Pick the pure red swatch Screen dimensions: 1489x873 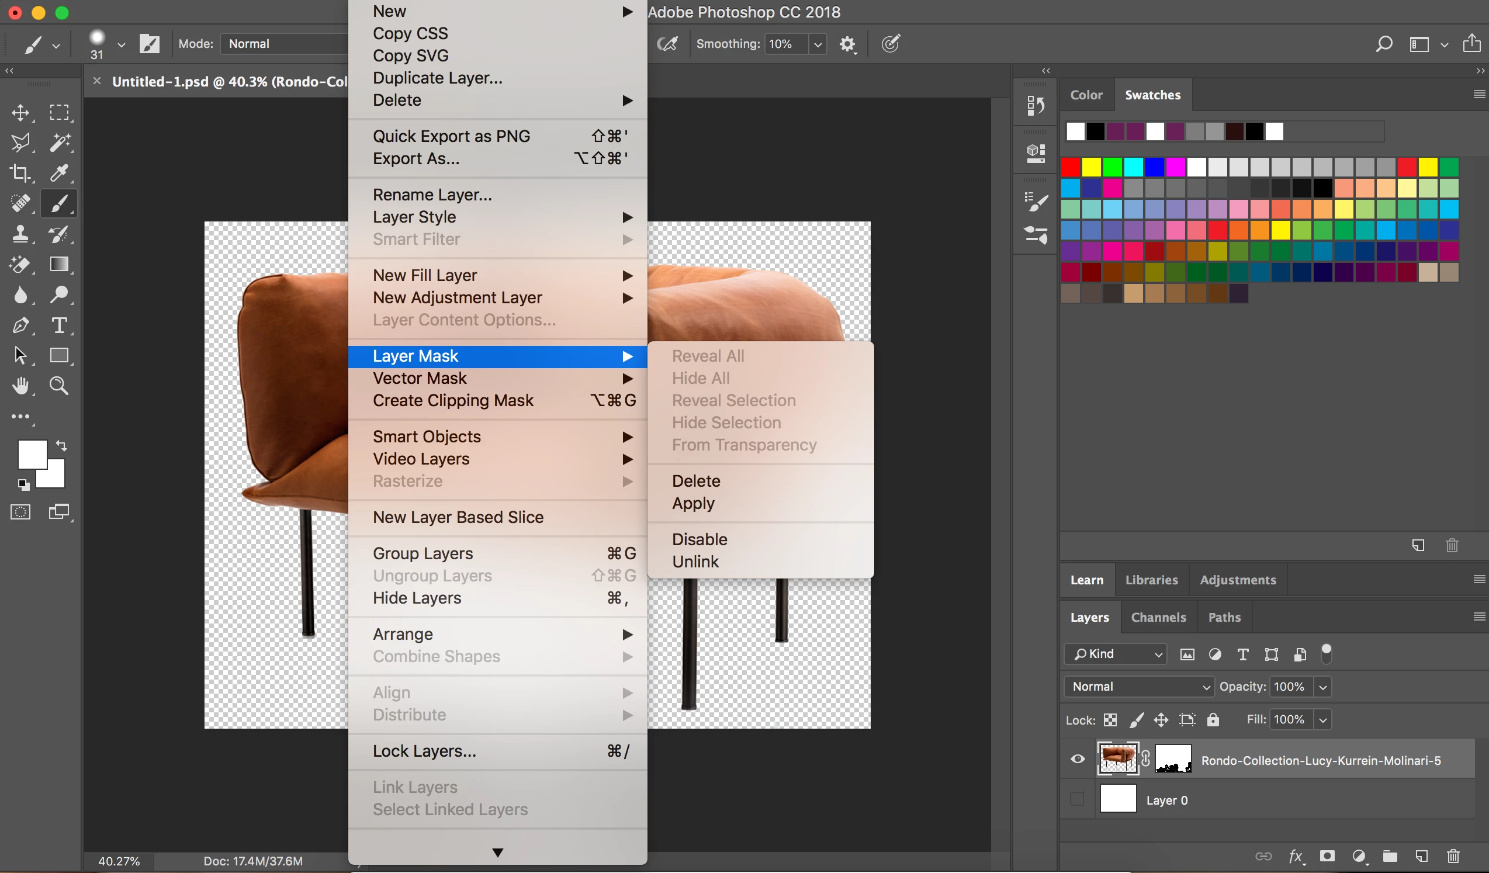click(1071, 167)
